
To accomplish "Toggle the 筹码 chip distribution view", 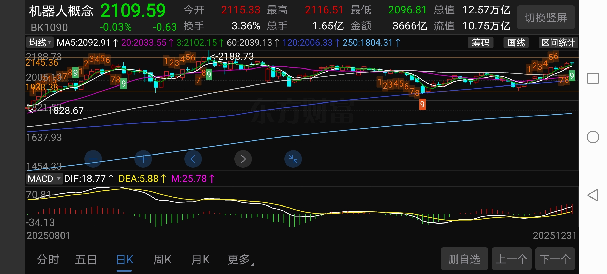I will click(x=480, y=43).
